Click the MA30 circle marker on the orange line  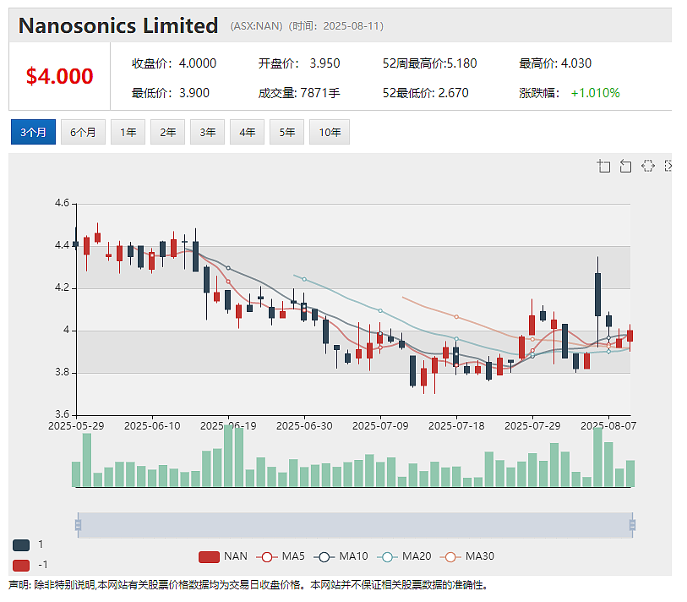(x=456, y=316)
